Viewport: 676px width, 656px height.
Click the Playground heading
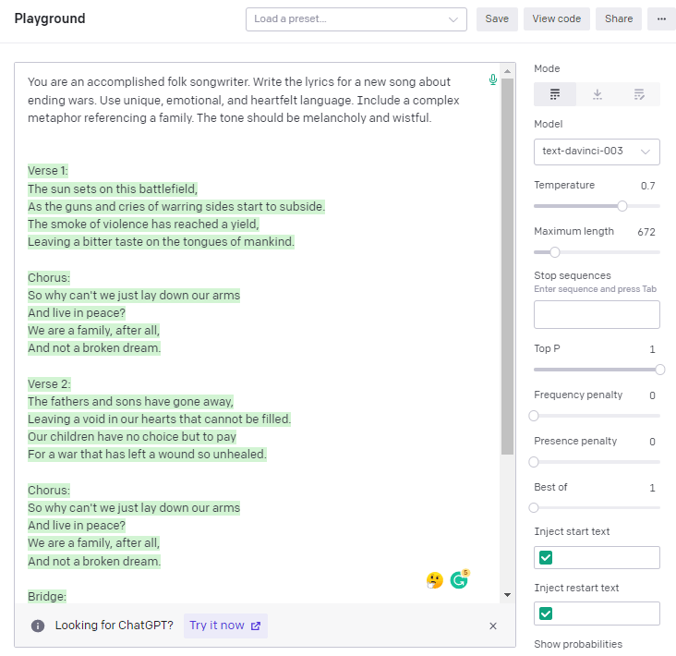(x=50, y=18)
